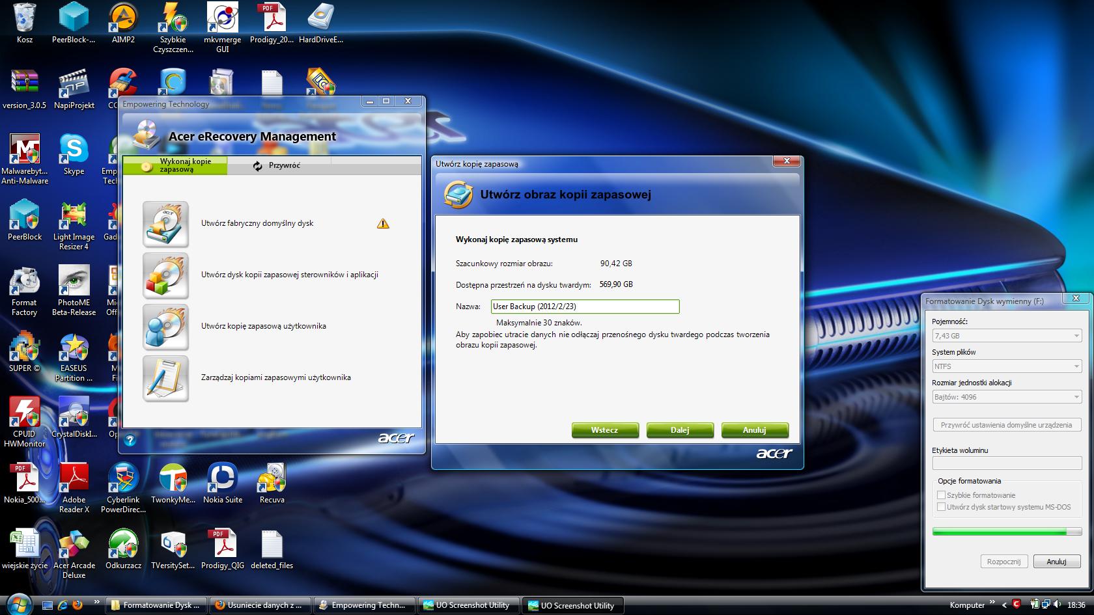Viewport: 1094px width, 615px height.
Task: Open the Pojemność dropdown showing 7,43 GB
Action: pos(1007,336)
